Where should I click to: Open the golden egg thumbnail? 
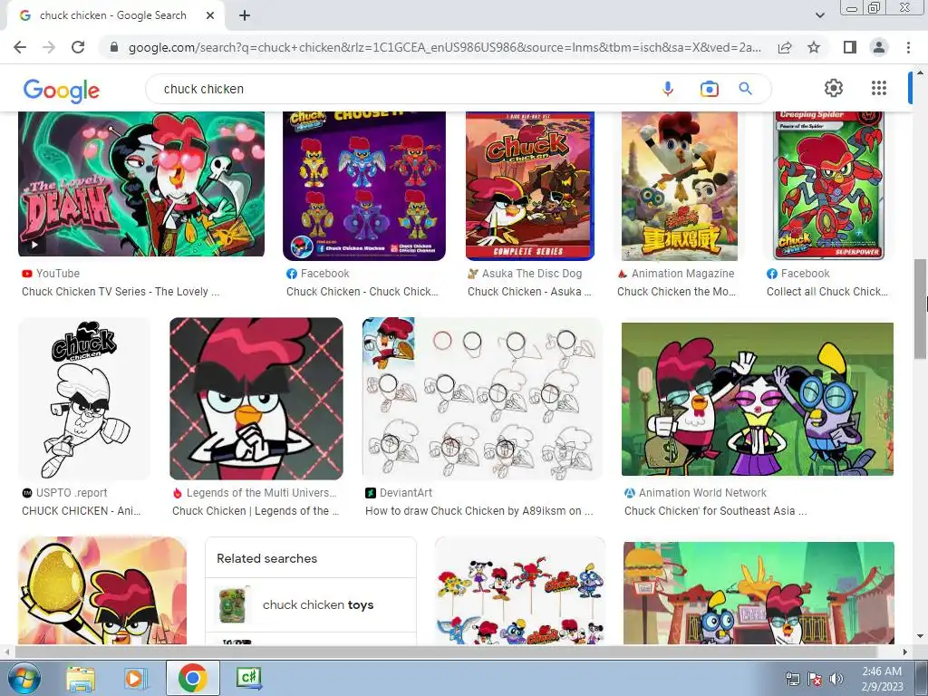102,591
